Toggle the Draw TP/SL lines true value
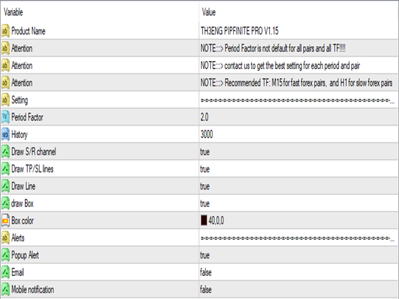 click(x=205, y=169)
